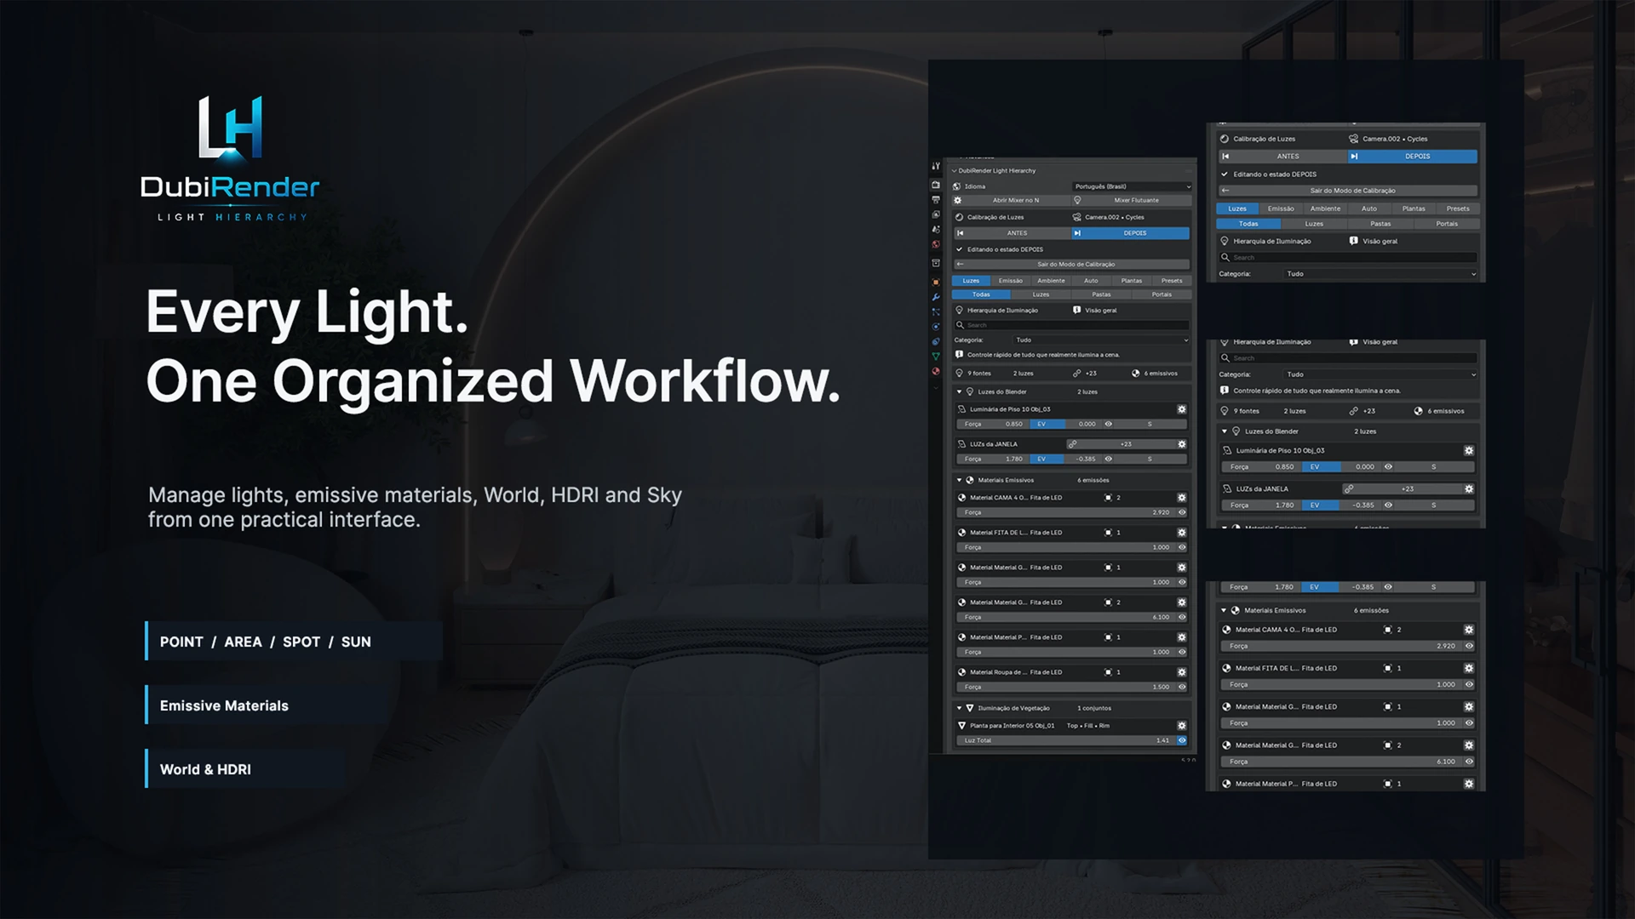1635x919 pixels.
Task: Click the Força slider showing 1.500
Action: click(1065, 687)
